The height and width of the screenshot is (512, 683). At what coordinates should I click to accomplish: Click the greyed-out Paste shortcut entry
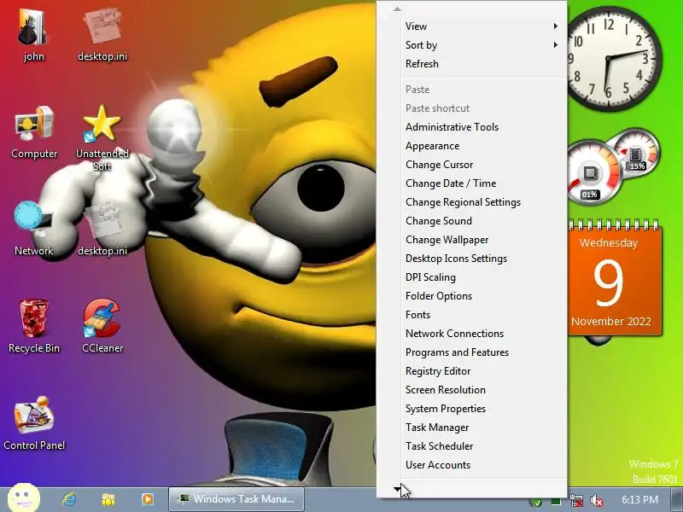click(472, 108)
